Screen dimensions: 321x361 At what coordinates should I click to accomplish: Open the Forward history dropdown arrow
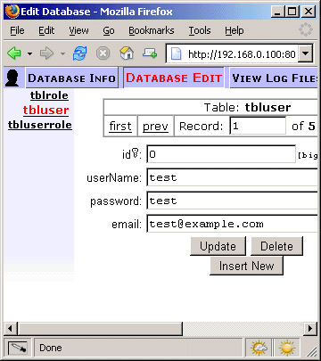coord(62,54)
